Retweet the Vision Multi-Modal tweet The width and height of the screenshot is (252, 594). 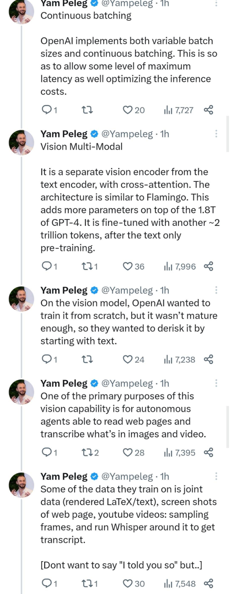tap(87, 266)
